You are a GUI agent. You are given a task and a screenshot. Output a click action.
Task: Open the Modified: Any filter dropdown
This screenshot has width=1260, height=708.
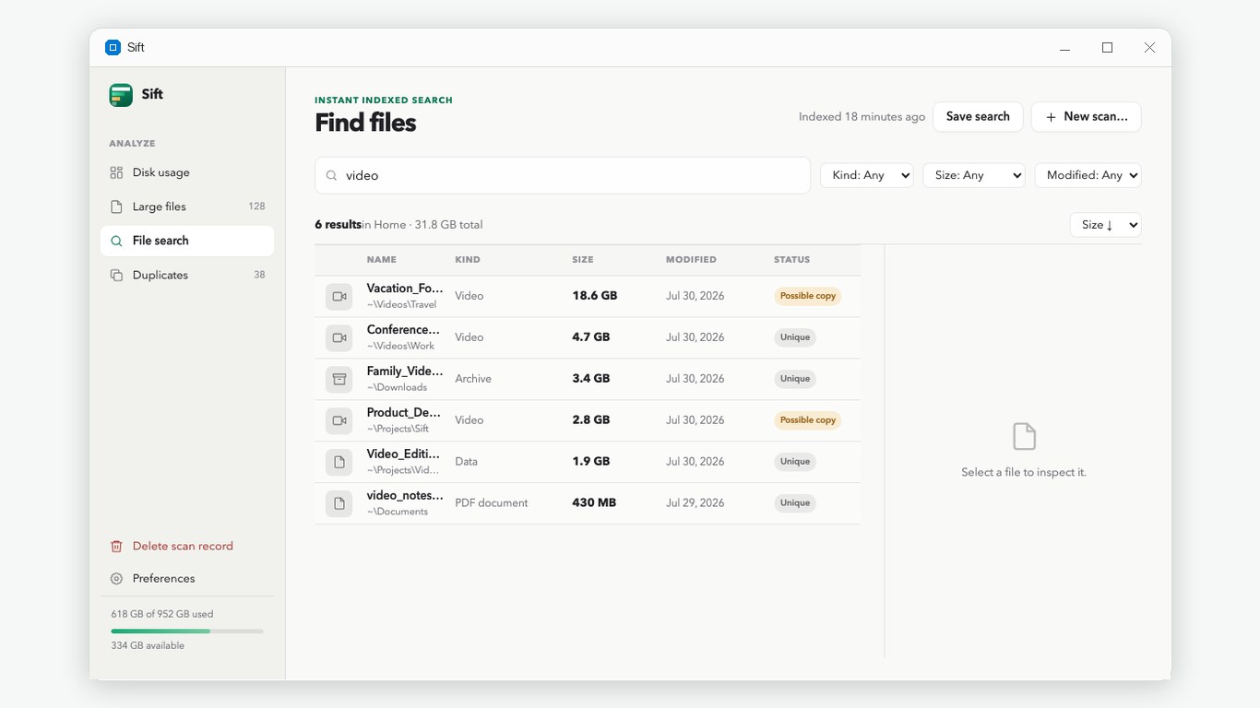click(1088, 175)
